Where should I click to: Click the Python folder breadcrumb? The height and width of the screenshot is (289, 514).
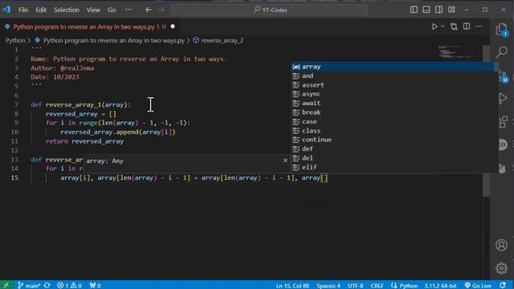pos(15,41)
